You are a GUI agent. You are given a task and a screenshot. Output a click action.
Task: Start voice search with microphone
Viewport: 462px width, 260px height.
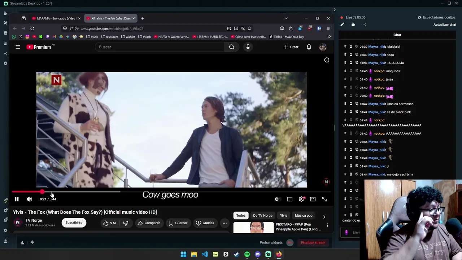click(x=248, y=47)
